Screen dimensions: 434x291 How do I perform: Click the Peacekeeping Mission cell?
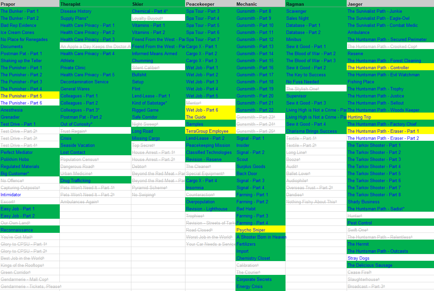click(211, 145)
